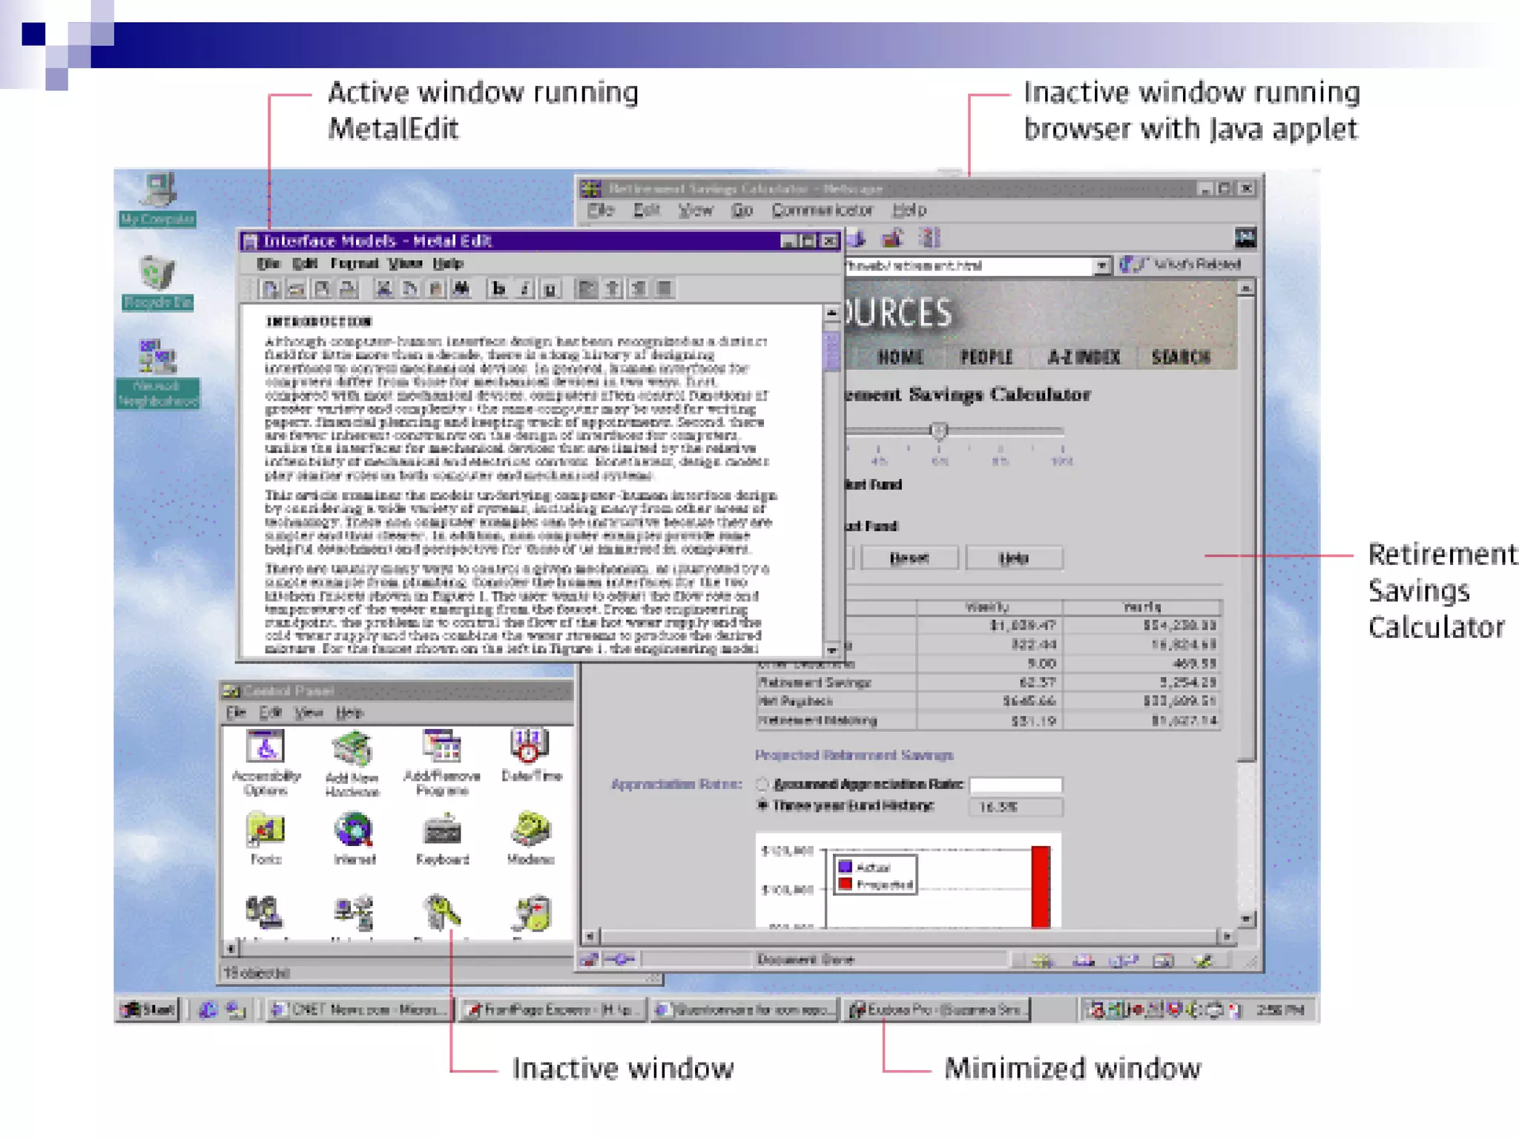Click the retirement calculator slider handle
Viewport: 1519px width, 1139px height.
click(x=939, y=430)
